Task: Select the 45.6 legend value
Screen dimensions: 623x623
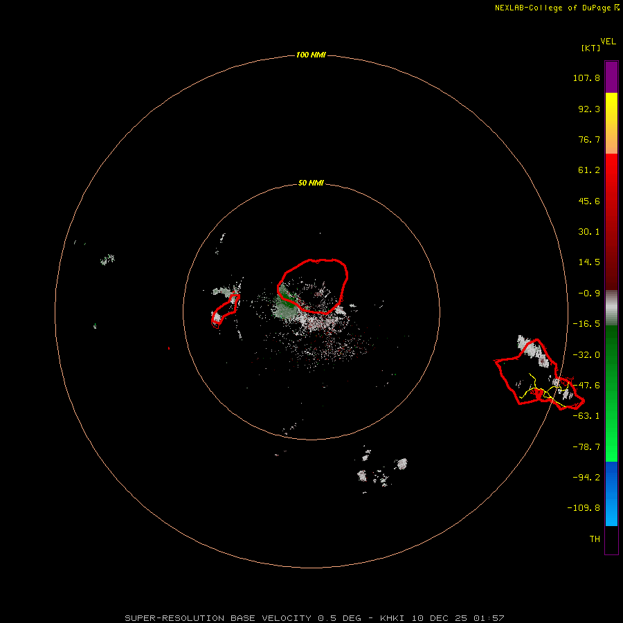Action: click(589, 201)
